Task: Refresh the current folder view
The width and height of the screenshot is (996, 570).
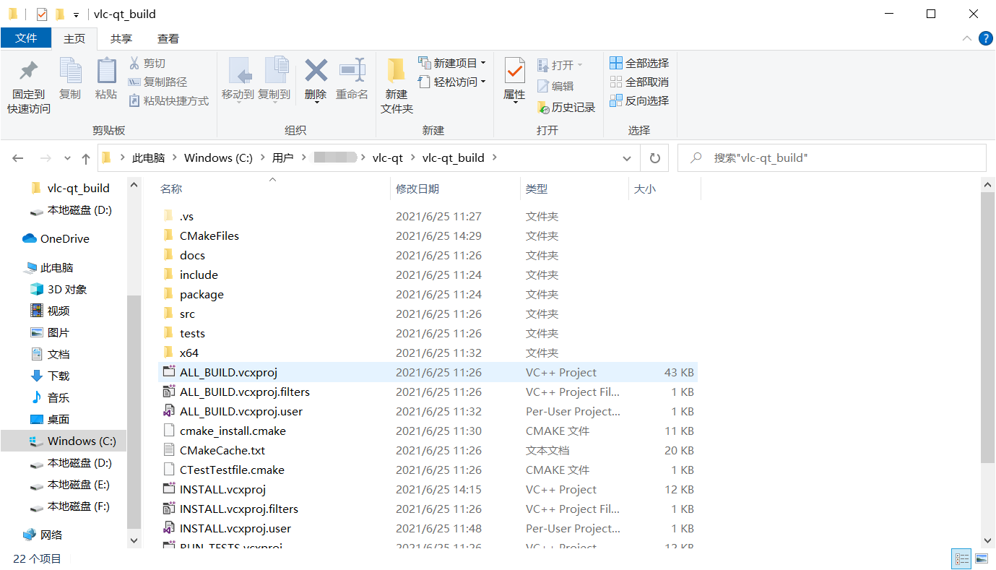Action: pyautogui.click(x=654, y=157)
